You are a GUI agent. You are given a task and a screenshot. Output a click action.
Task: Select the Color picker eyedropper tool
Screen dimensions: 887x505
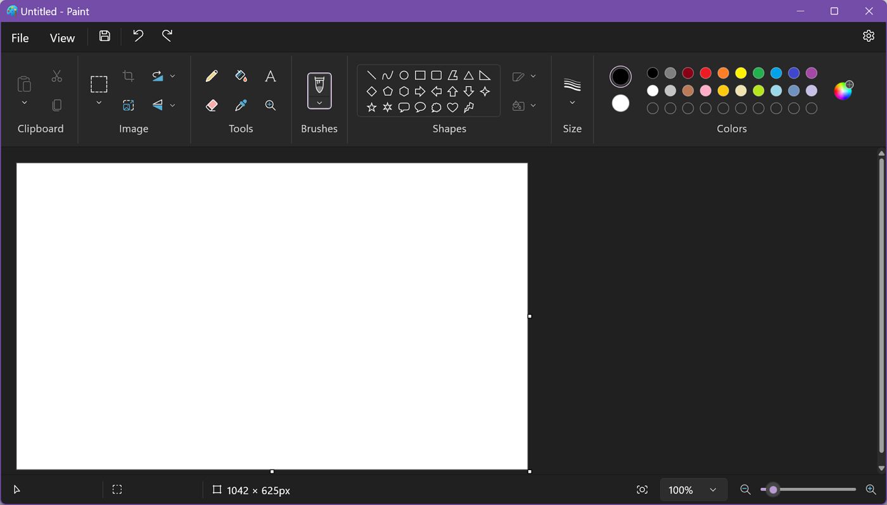[241, 105]
